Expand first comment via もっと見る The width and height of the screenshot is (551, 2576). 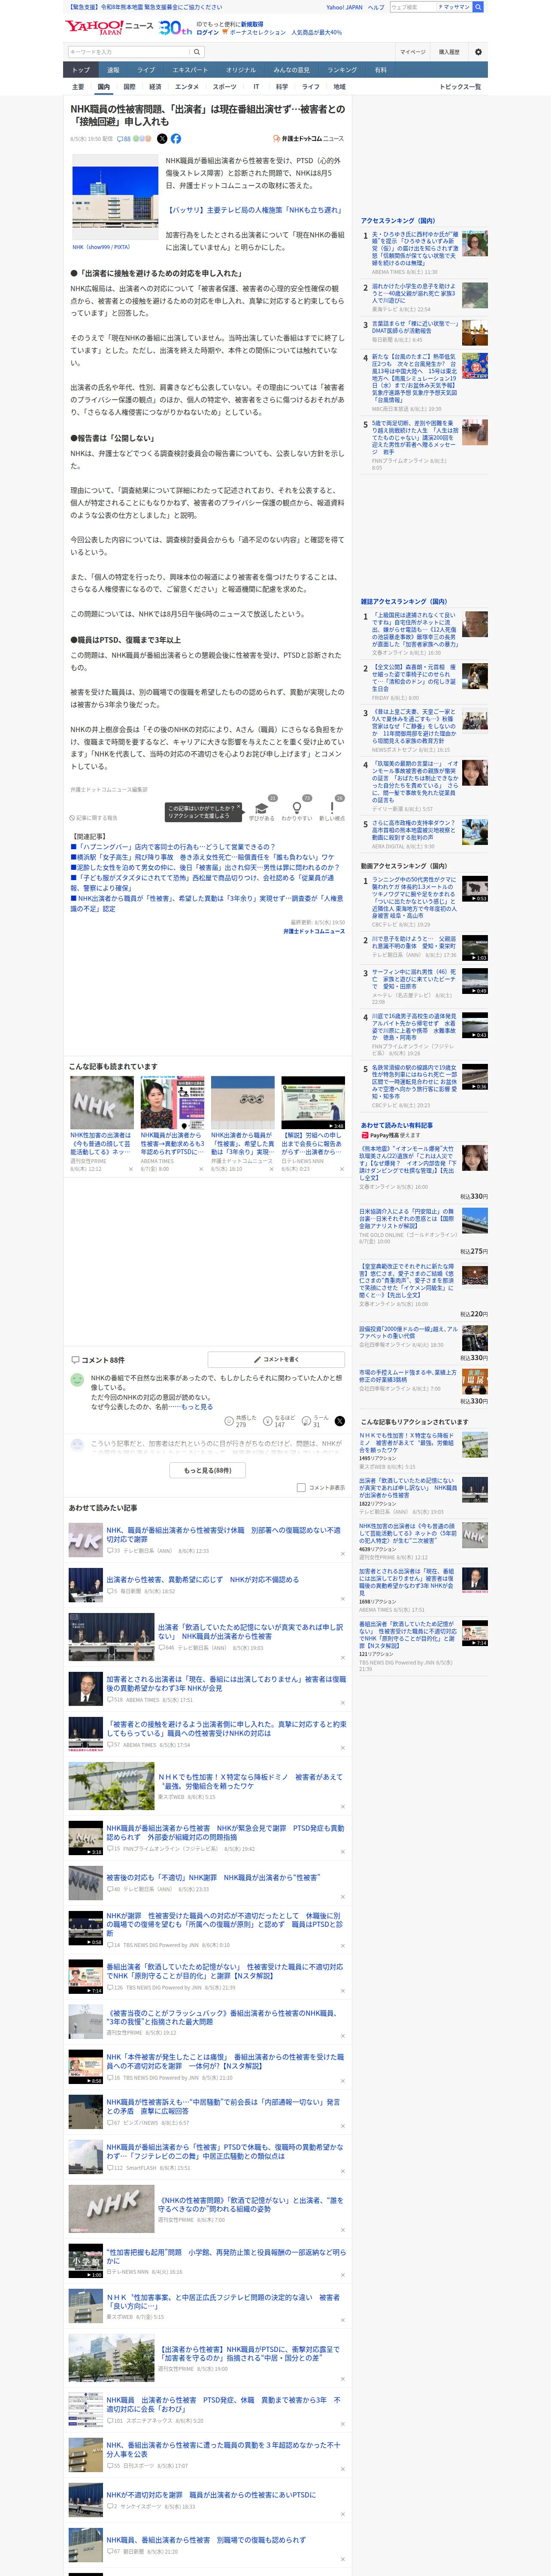pyautogui.click(x=197, y=1406)
